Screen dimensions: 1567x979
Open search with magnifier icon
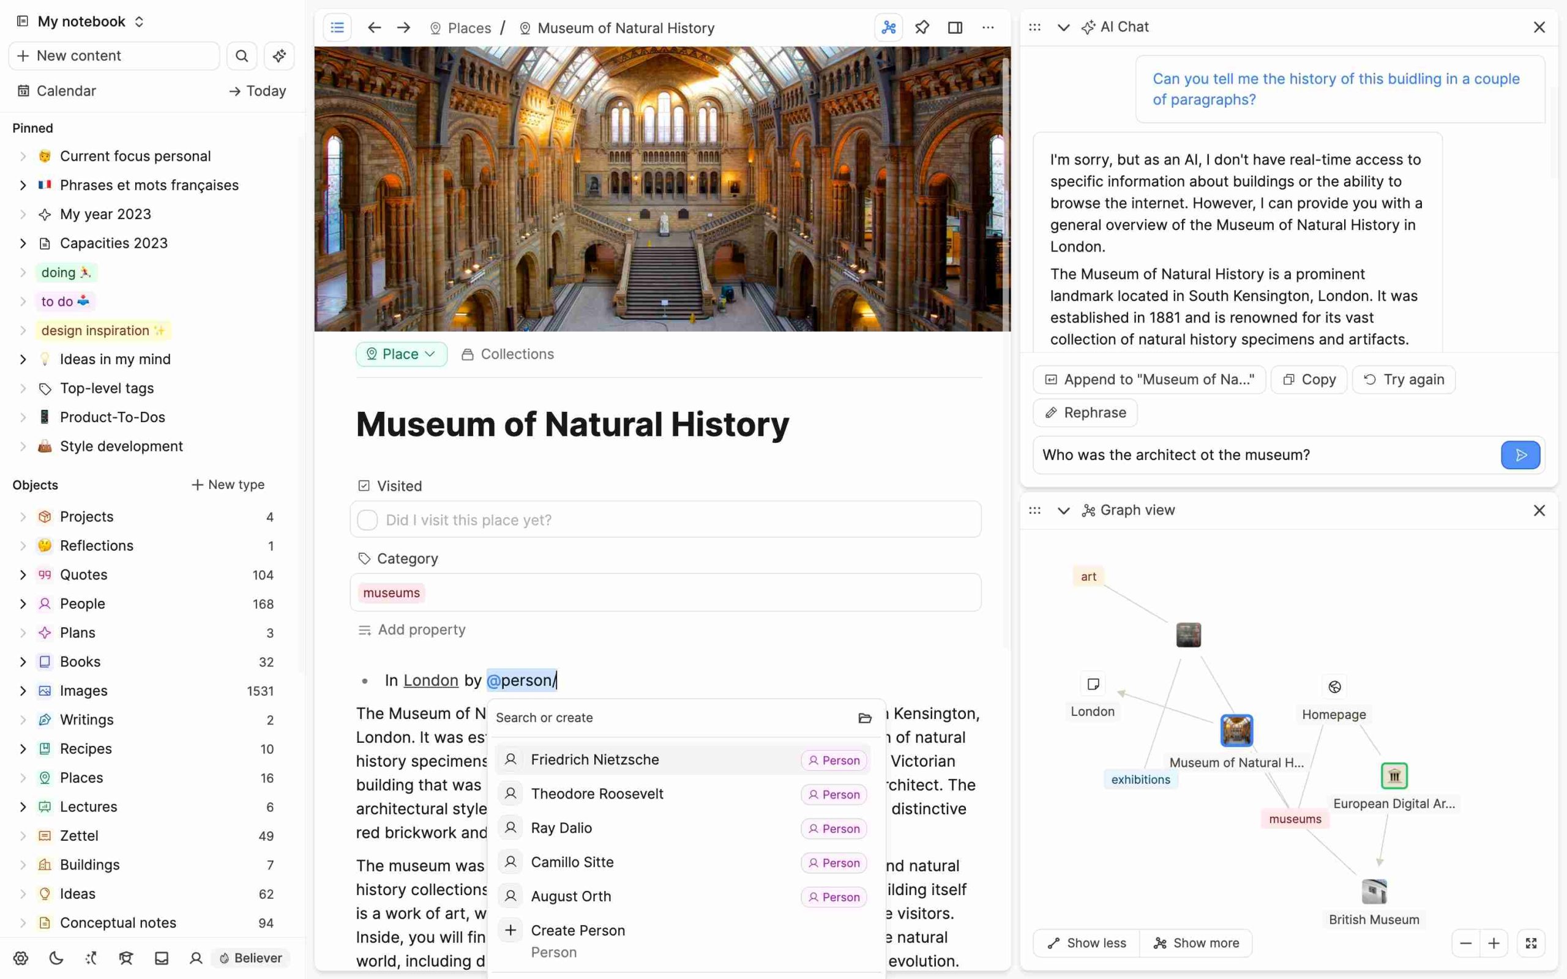(x=242, y=56)
